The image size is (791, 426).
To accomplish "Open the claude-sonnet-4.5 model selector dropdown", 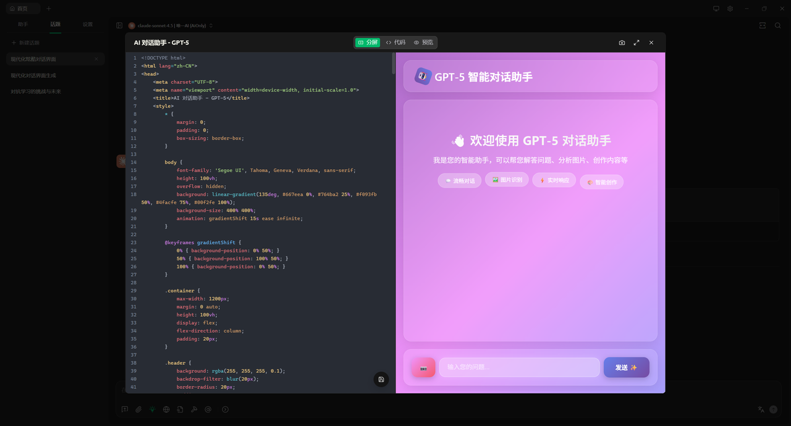I will coord(171,25).
